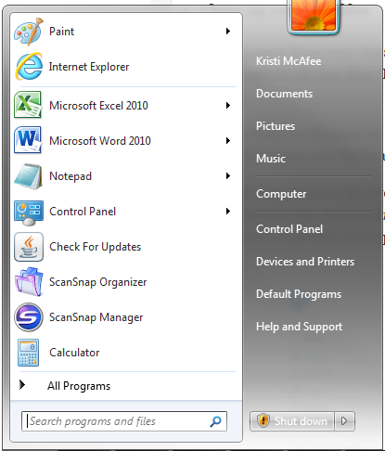This screenshot has height=451, width=385.
Task: Expand All Programs using its arrow
Action: (x=22, y=385)
